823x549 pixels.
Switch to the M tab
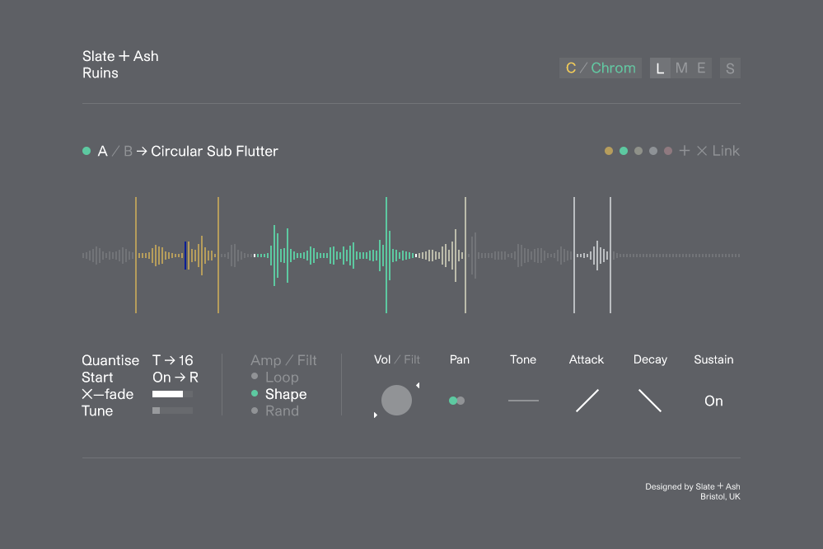681,68
